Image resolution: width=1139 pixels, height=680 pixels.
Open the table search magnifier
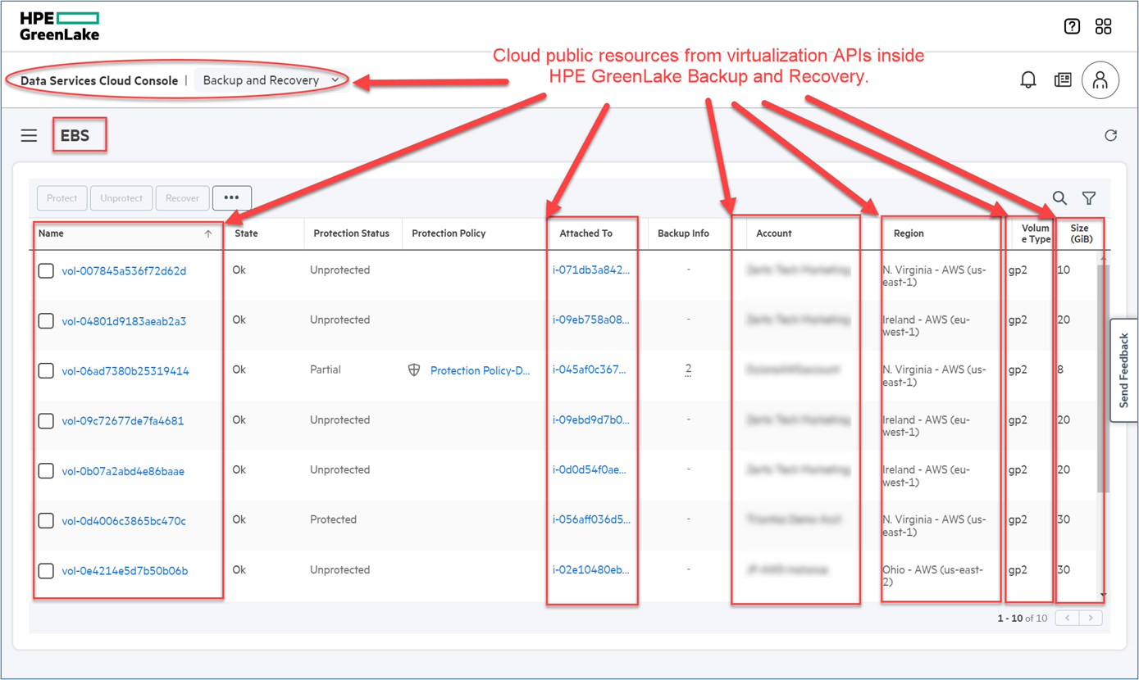(x=1059, y=198)
